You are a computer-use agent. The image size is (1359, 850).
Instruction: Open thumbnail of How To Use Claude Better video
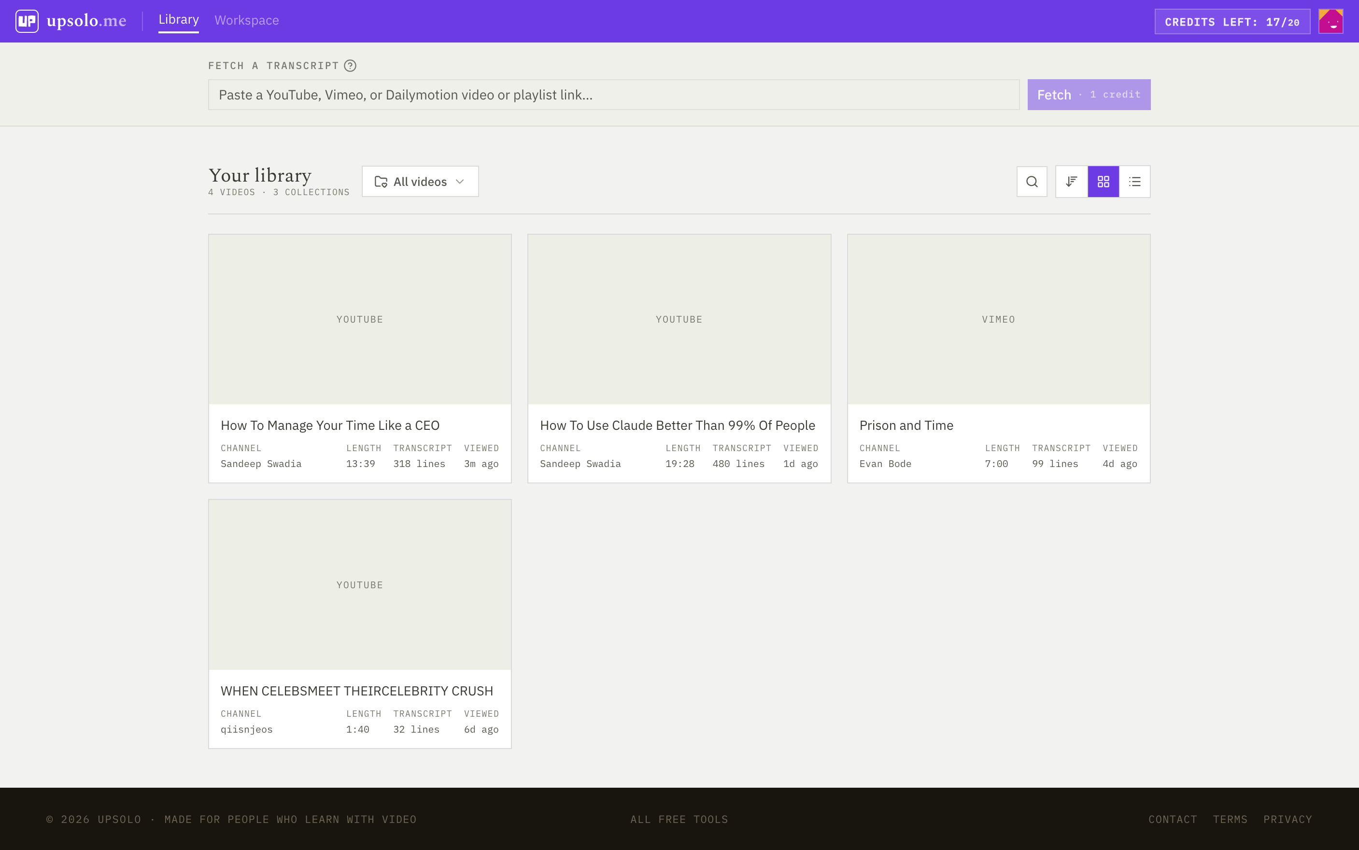(x=679, y=319)
